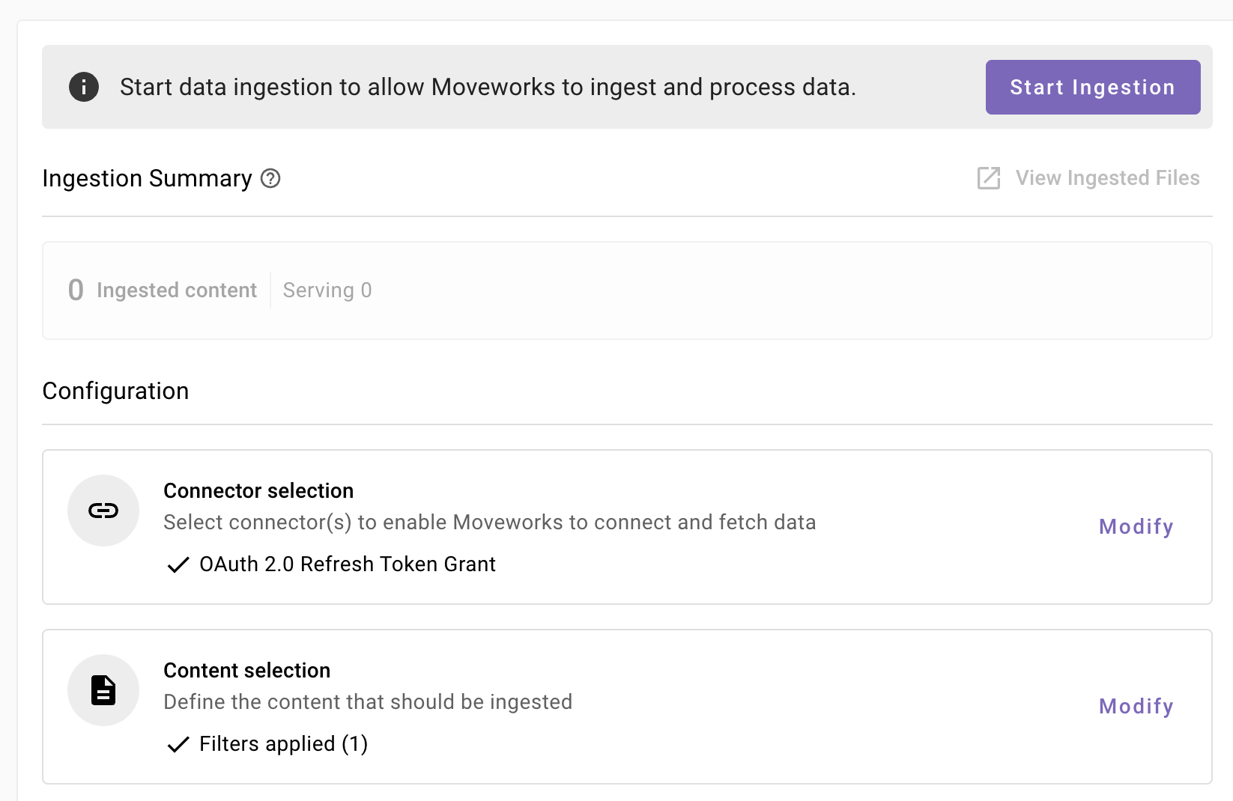Viewport: 1233px width, 801px height.
Task: Click the checkmark beside OAuth 2.0 Refresh Token Grant
Action: (x=178, y=565)
